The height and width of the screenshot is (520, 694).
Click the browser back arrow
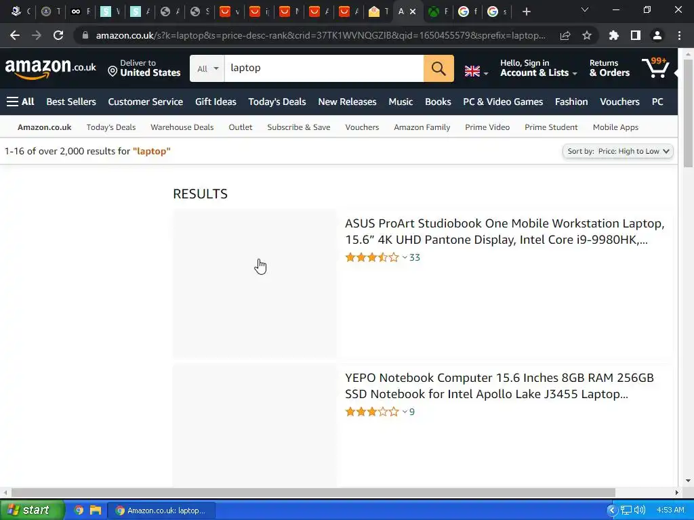click(x=15, y=35)
